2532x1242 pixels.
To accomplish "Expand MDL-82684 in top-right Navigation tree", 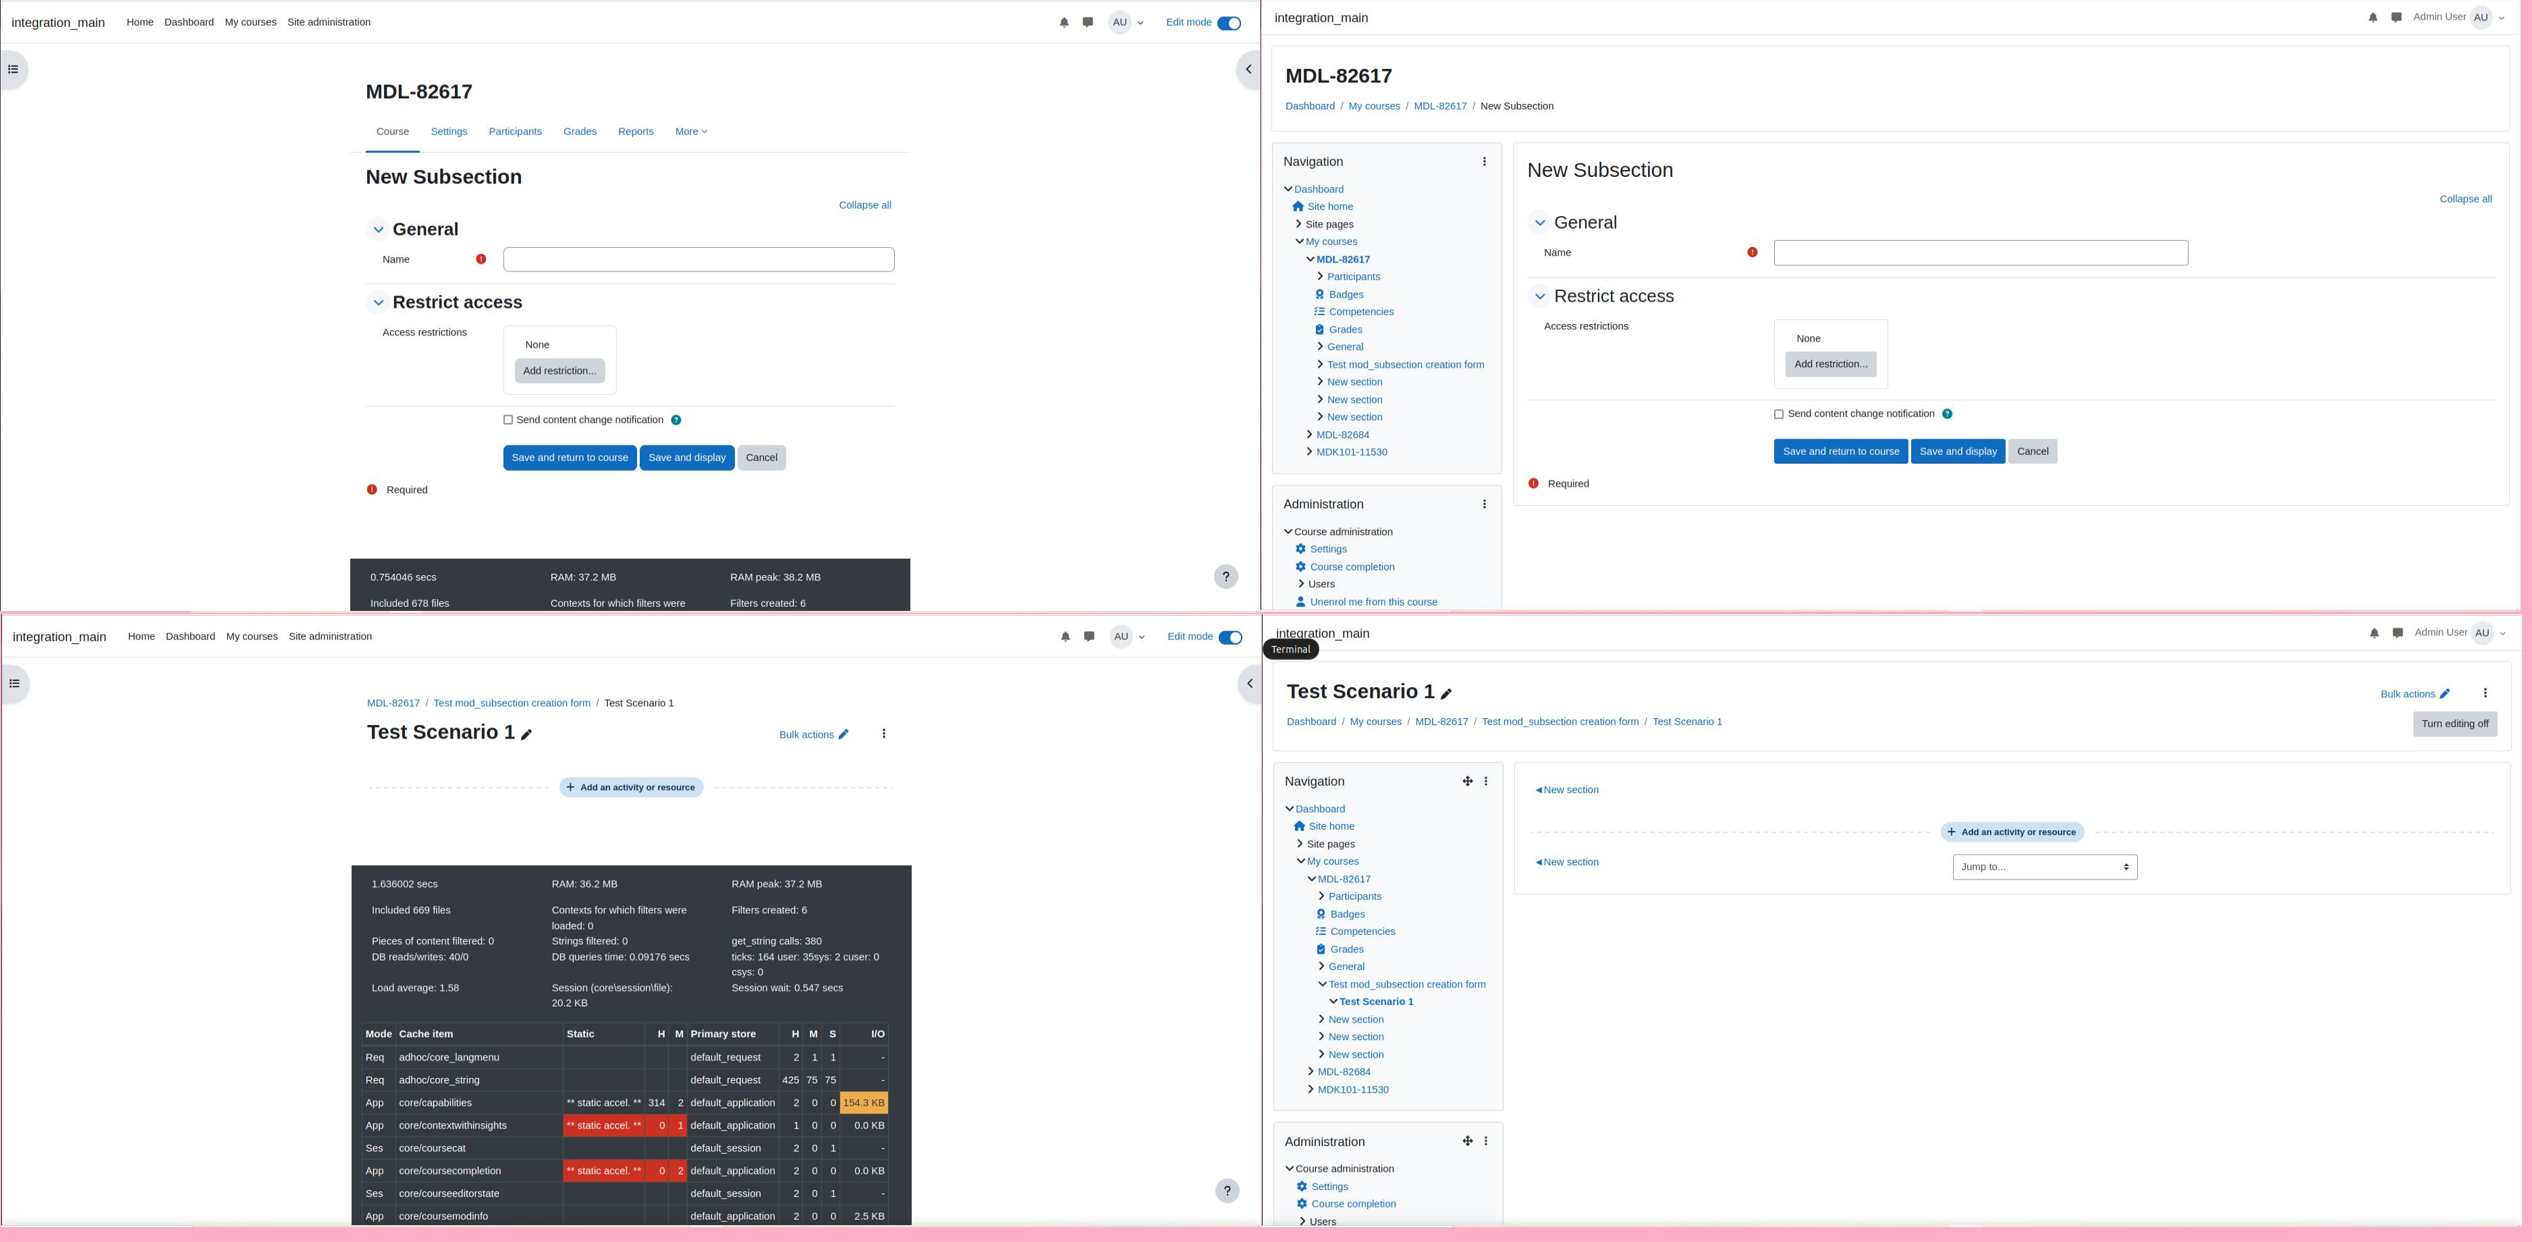I will pyautogui.click(x=1309, y=435).
